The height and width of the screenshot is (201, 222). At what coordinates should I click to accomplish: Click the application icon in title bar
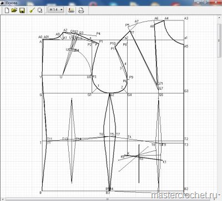[2, 3]
